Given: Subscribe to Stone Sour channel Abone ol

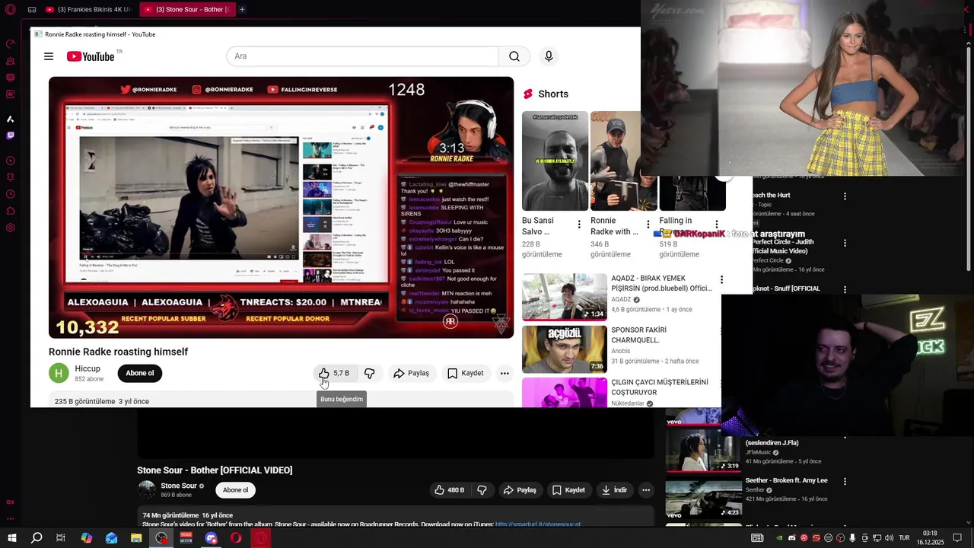Looking at the screenshot, I should (235, 490).
